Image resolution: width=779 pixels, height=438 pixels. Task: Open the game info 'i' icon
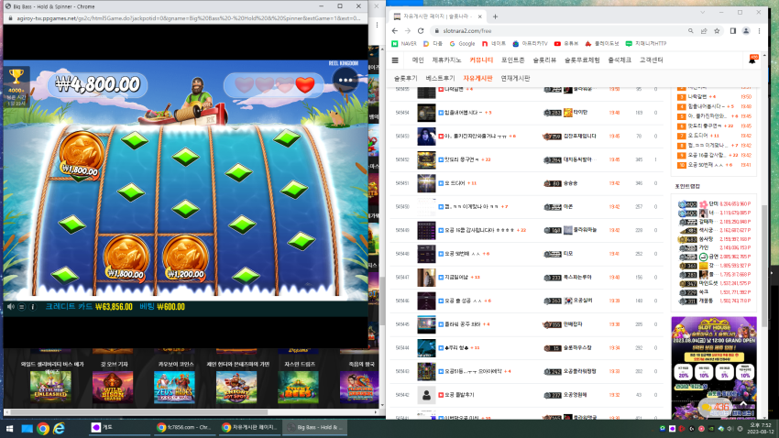[33, 307]
